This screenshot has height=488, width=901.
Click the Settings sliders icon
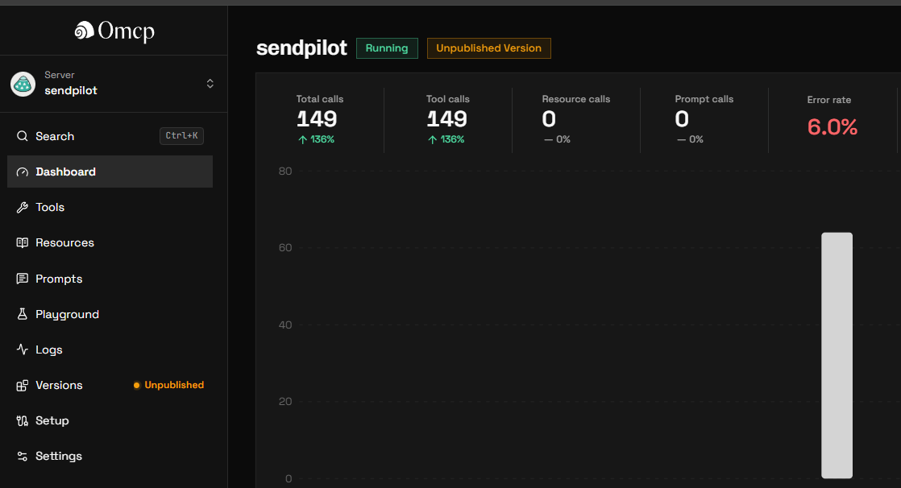[23, 457]
